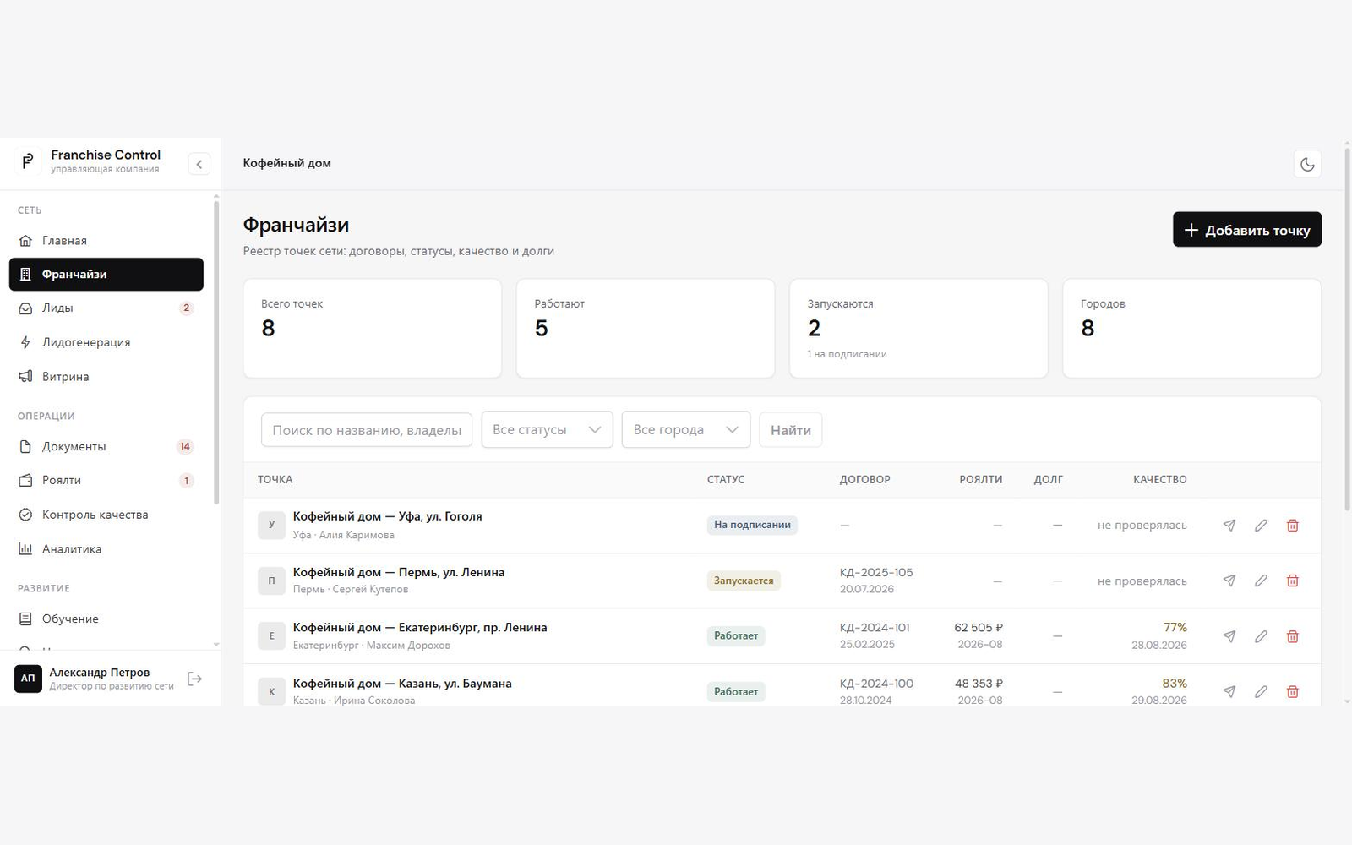The width and height of the screenshot is (1352, 845).
Task: Click the На подписании status badge
Action: click(752, 525)
